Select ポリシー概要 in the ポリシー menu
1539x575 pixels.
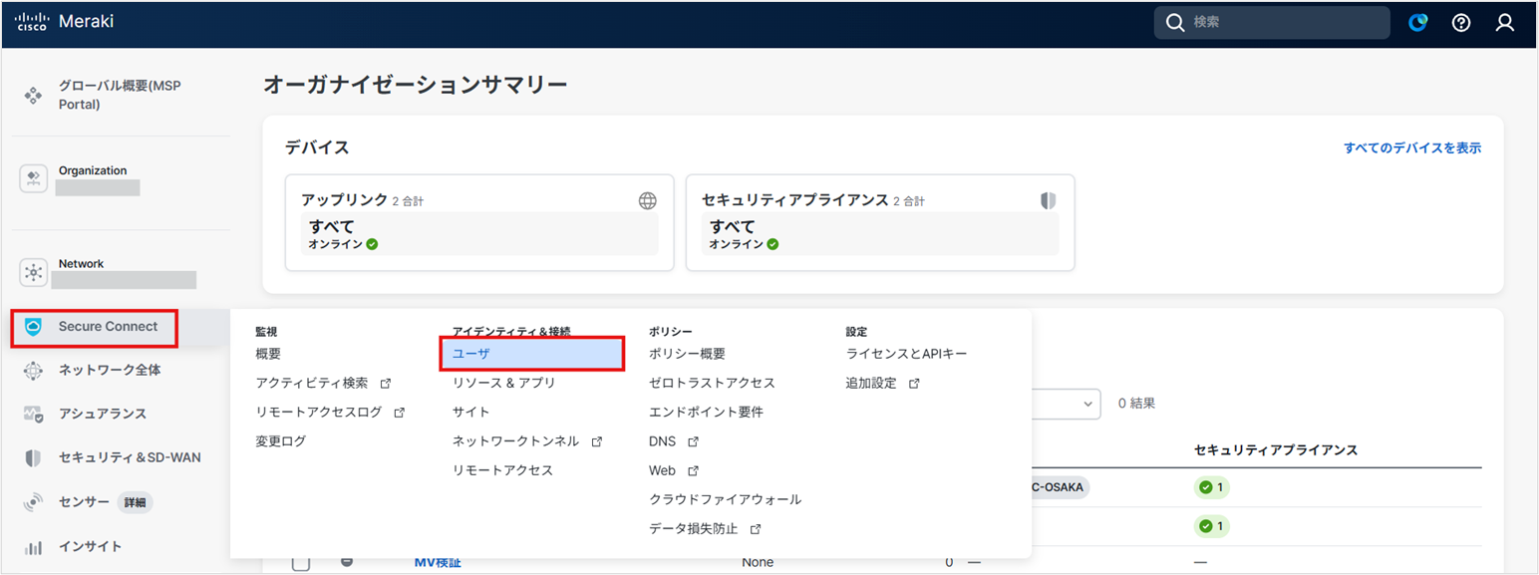[x=687, y=354]
